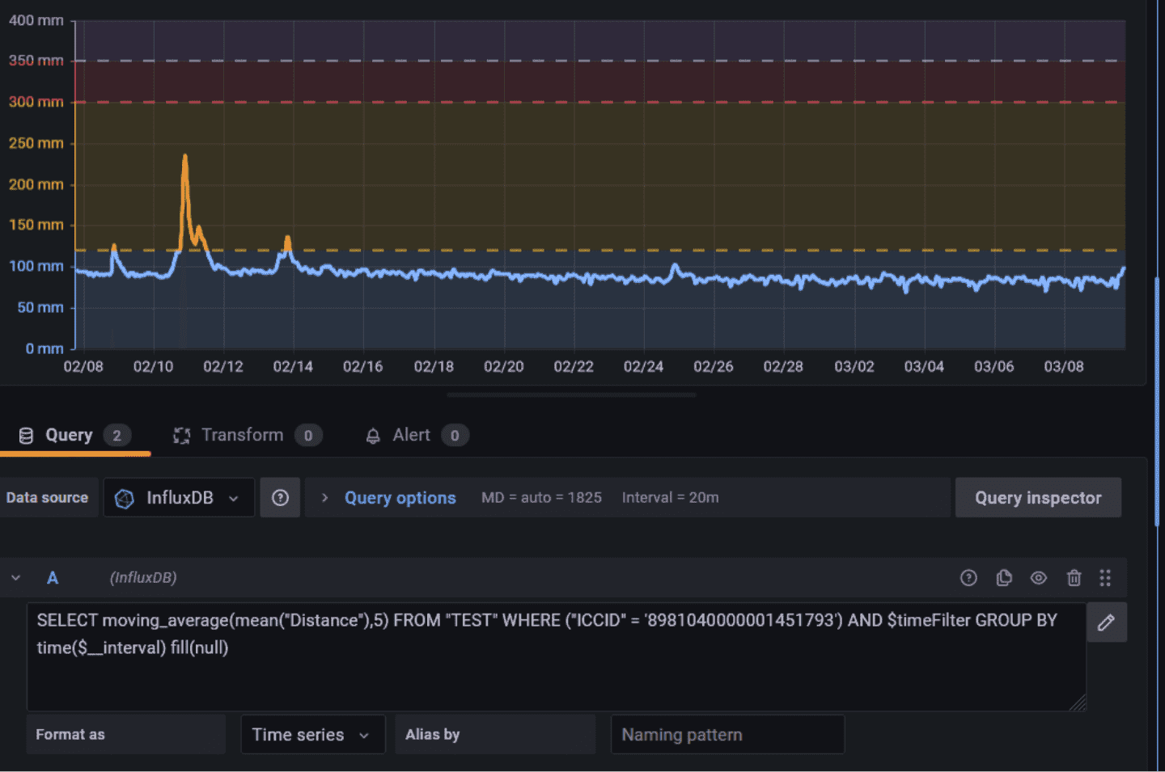1165x772 pixels.
Task: Click the InfluxDB data source logo
Action: 125,499
